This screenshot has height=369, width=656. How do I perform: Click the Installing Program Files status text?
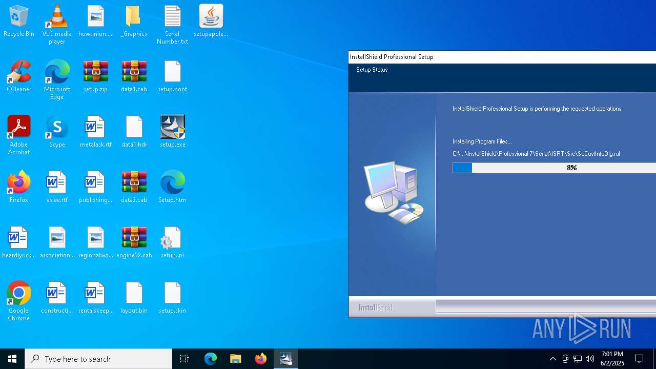pos(482,141)
